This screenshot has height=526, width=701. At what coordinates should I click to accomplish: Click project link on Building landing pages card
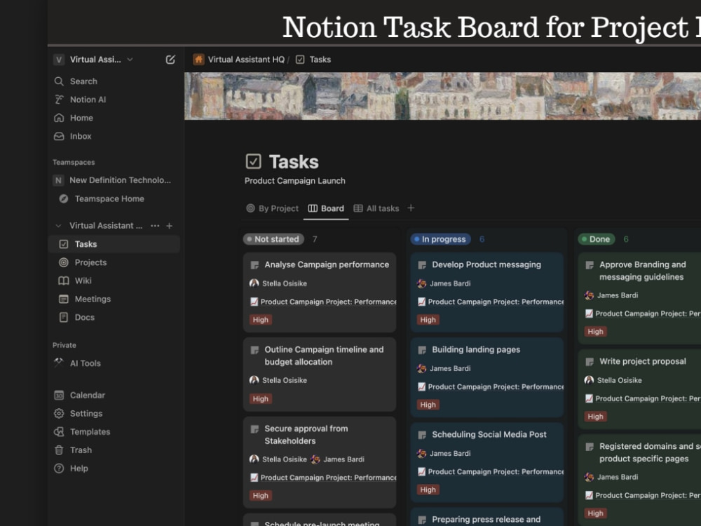491,387
